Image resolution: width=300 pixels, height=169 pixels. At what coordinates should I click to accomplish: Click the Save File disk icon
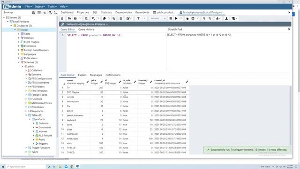(75, 18)
